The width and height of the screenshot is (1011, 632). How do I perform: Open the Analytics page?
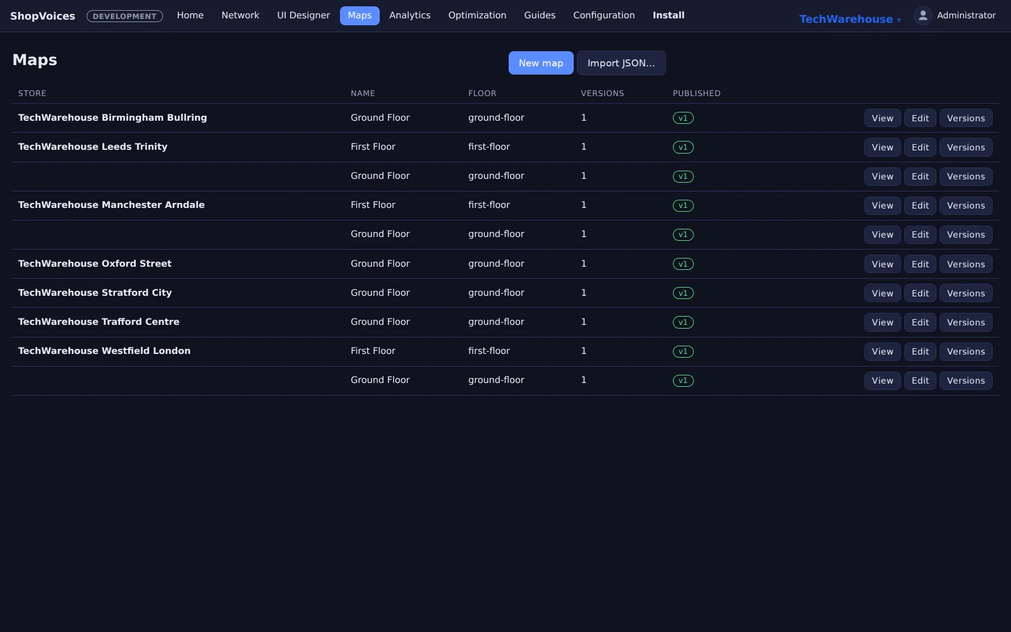409,15
